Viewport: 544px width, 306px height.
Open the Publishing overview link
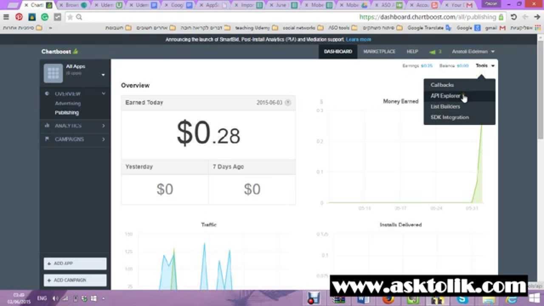pyautogui.click(x=67, y=113)
